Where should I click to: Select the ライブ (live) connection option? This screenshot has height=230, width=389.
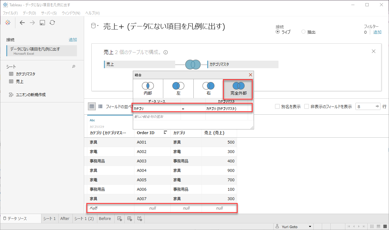tap(278, 32)
